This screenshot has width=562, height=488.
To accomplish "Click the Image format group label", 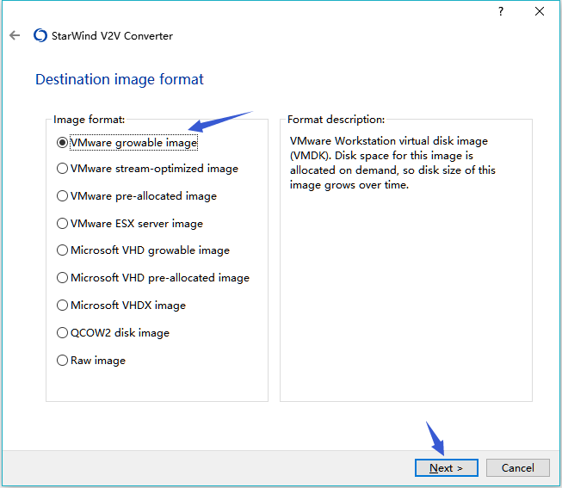I will pyautogui.click(x=89, y=120).
